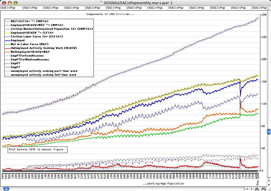
Task: Click the vertical scrollbar thumb
Action: (269, 132)
